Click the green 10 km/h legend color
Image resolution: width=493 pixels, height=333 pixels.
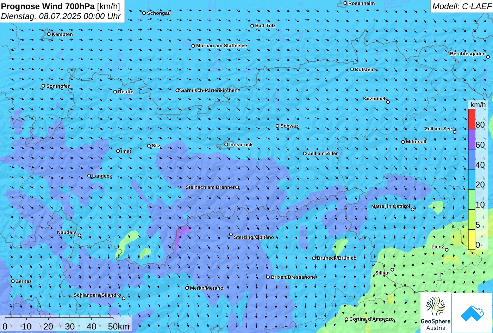[x=472, y=199]
